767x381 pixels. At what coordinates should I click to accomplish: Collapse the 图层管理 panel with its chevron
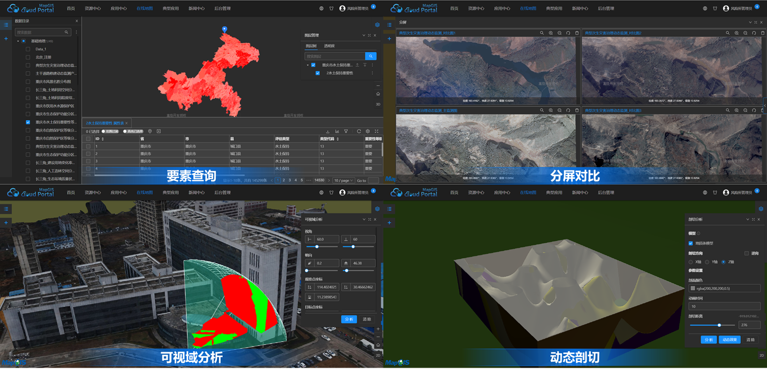(x=364, y=35)
